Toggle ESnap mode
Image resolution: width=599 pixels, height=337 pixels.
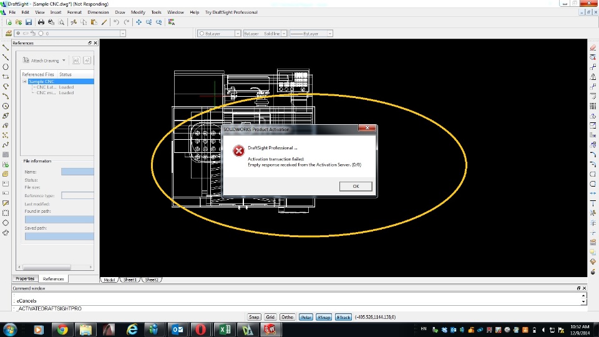pyautogui.click(x=324, y=317)
